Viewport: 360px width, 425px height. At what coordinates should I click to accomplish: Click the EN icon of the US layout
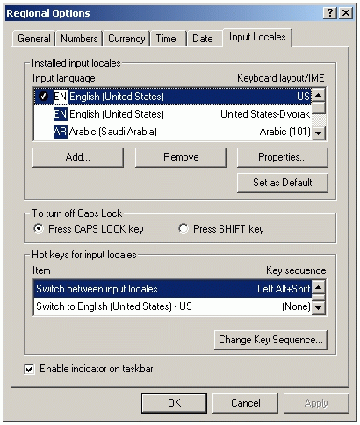pyautogui.click(x=61, y=97)
